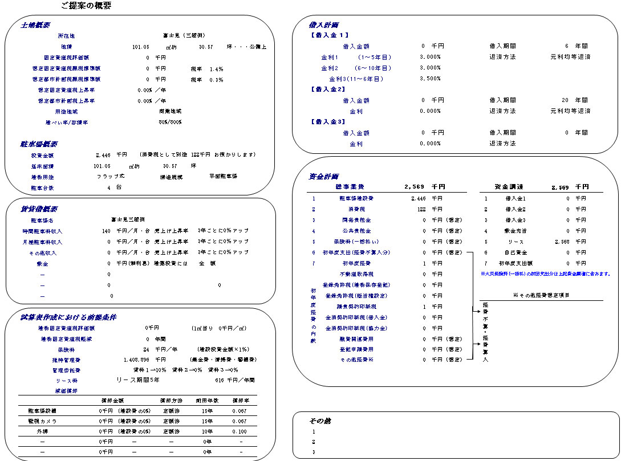Click the value '平面駐車場'
This screenshot has width=621, height=461.
tap(223, 176)
